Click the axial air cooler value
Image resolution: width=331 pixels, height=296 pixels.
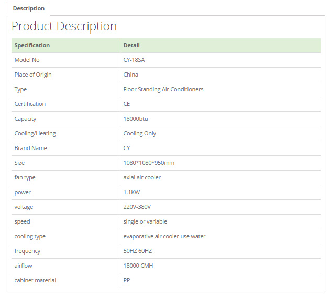pos(142,177)
